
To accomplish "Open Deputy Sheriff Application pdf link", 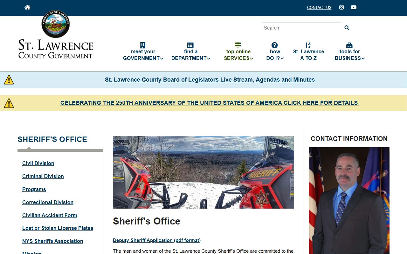I will click(157, 240).
